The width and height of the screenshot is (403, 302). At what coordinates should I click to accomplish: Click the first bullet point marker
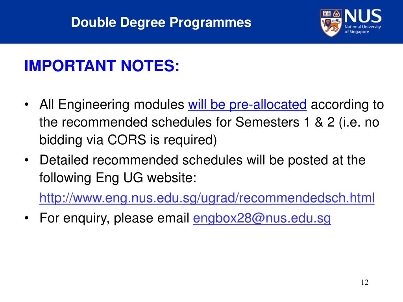(26, 105)
